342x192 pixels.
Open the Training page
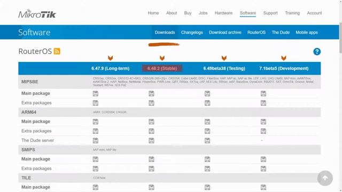[292, 13]
